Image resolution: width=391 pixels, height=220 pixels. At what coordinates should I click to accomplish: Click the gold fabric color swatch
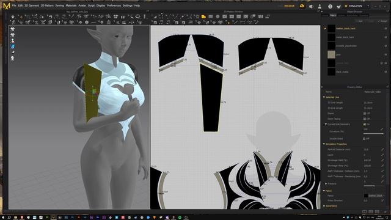pyautogui.click(x=331, y=54)
